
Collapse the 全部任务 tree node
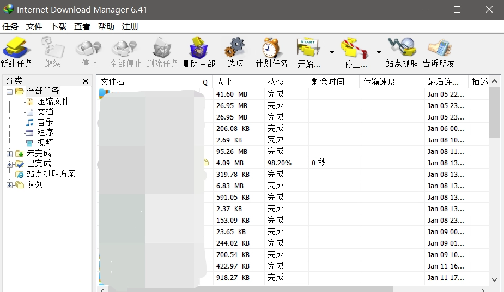click(10, 92)
